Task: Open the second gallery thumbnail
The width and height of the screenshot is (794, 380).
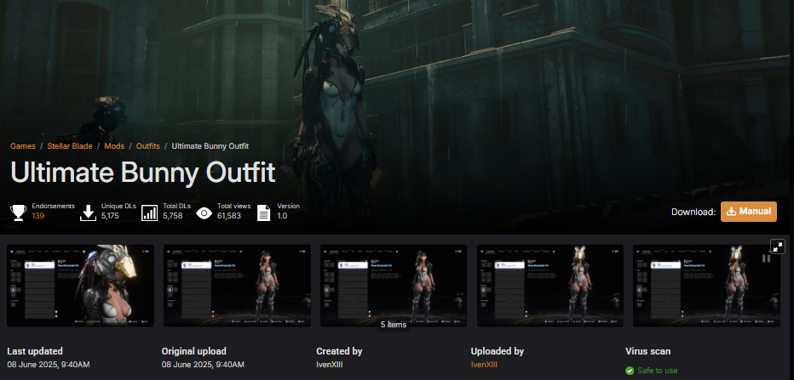Action: pyautogui.click(x=237, y=286)
